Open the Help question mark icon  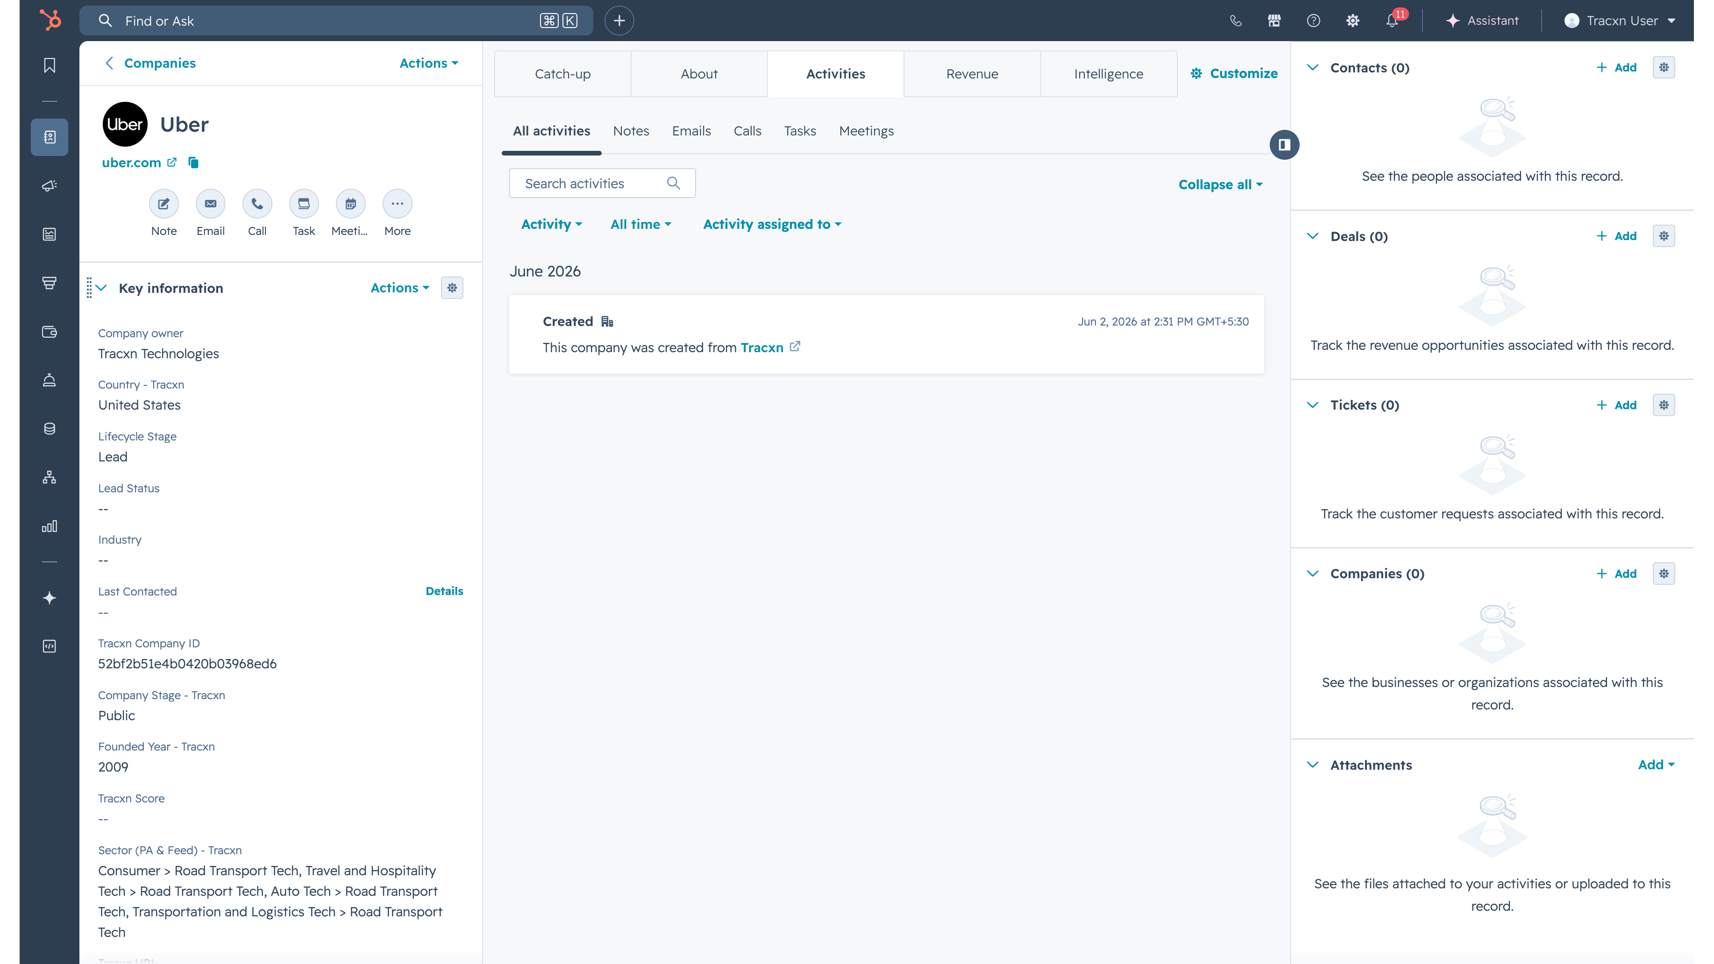(x=1314, y=21)
